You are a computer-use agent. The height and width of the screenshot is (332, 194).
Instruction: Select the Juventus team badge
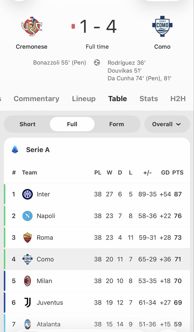(x=27, y=302)
